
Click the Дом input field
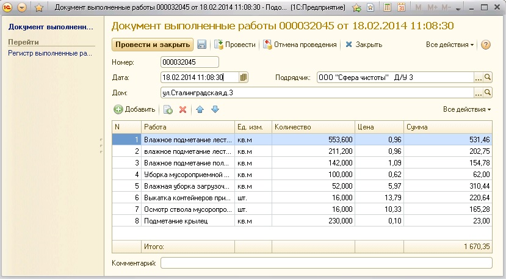pyautogui.click(x=317, y=93)
